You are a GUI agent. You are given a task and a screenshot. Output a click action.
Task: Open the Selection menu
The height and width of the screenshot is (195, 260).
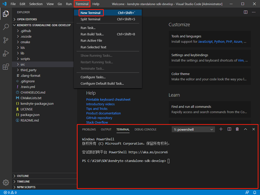[36, 4]
